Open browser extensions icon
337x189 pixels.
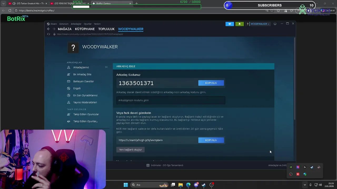pyautogui.click(x=279, y=10)
